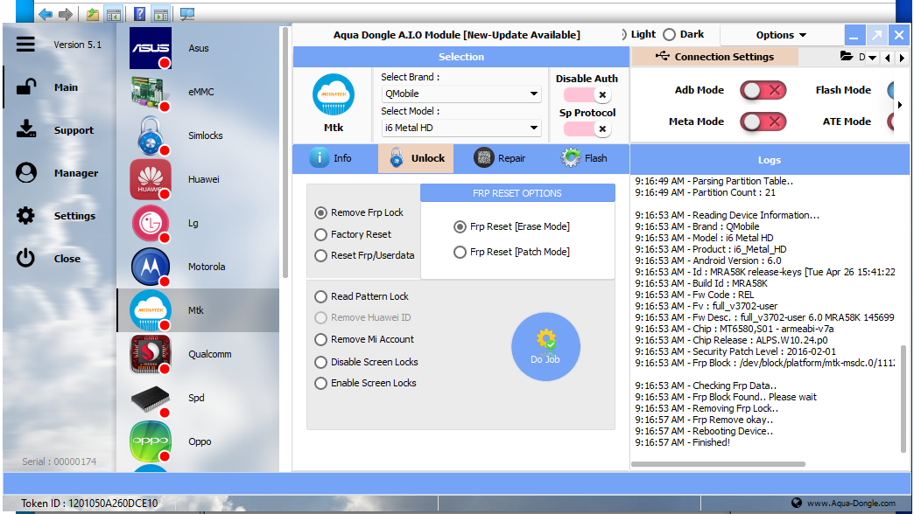Image resolution: width=914 pixels, height=514 pixels.
Task: Click the Main unlock padlock icon
Action: [x=26, y=87]
